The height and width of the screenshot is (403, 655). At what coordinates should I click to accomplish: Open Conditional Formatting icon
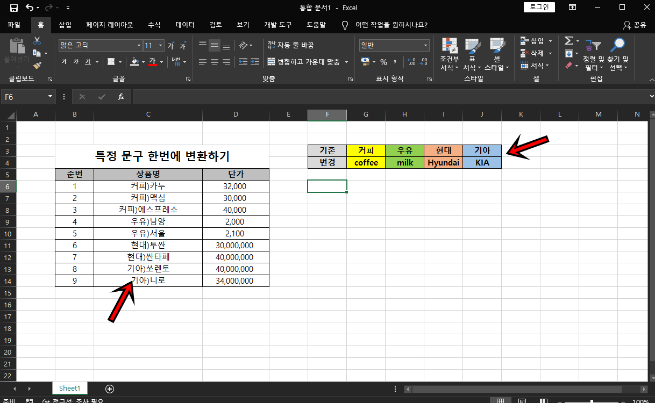click(x=449, y=46)
